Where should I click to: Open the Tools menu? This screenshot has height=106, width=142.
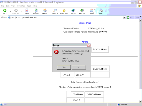pos(29,6)
